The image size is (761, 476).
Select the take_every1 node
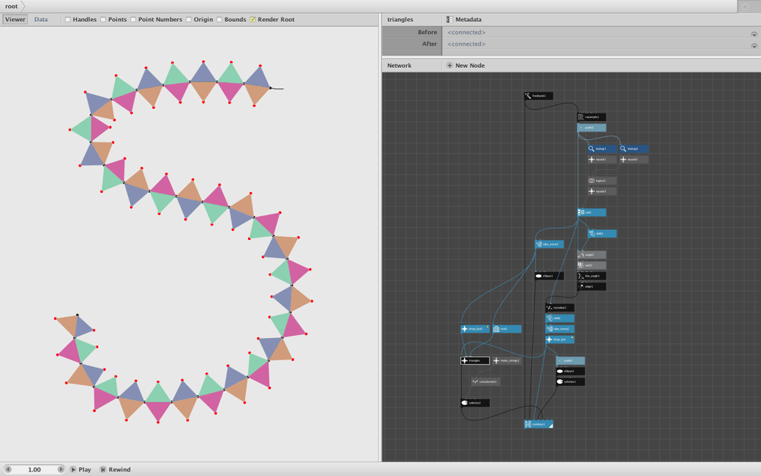[x=549, y=244]
